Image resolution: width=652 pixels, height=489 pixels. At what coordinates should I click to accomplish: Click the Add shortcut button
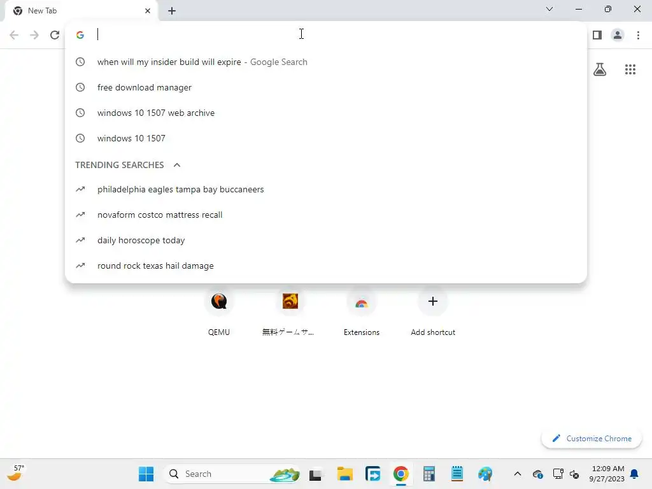pos(433,312)
